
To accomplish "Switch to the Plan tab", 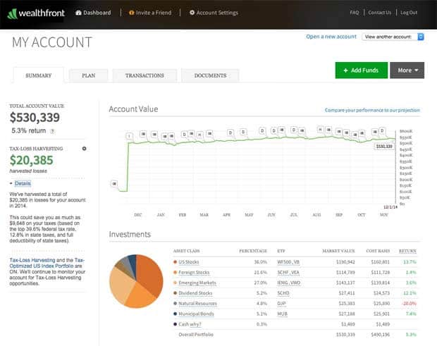I will pyautogui.click(x=88, y=75).
